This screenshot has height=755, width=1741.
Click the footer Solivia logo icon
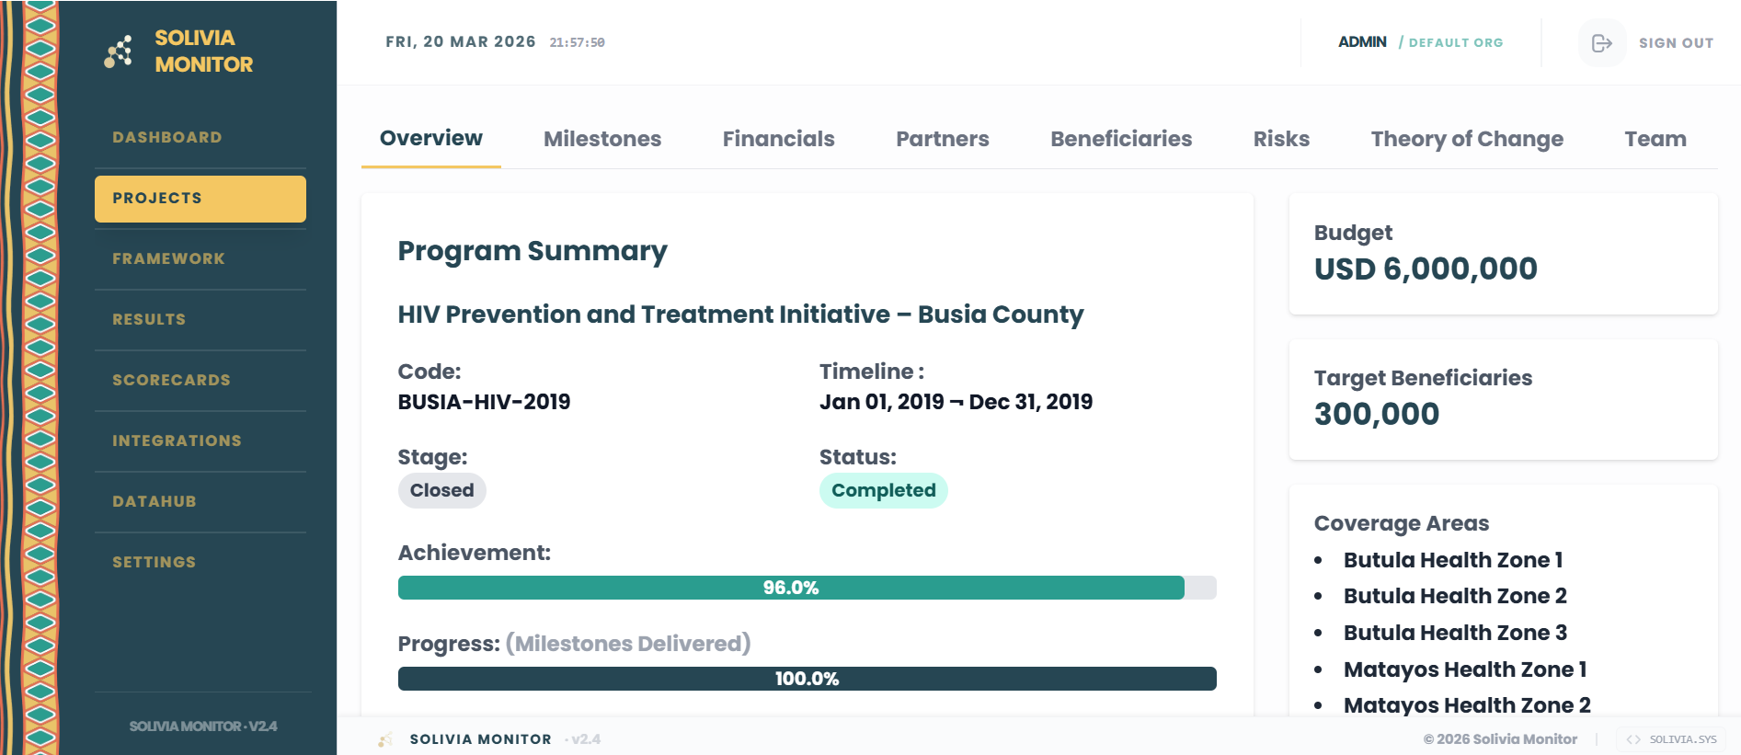(x=385, y=739)
